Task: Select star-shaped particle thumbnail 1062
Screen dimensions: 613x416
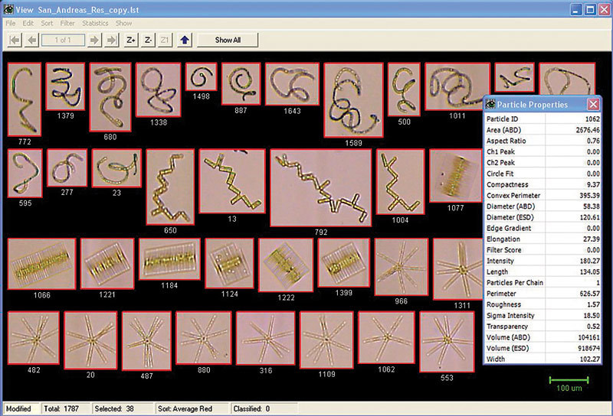Action: click(386, 337)
